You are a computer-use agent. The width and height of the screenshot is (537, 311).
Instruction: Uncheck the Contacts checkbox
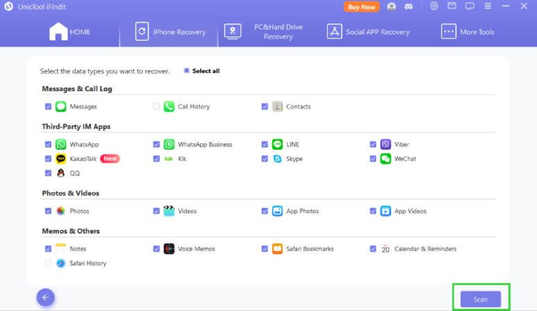point(264,107)
